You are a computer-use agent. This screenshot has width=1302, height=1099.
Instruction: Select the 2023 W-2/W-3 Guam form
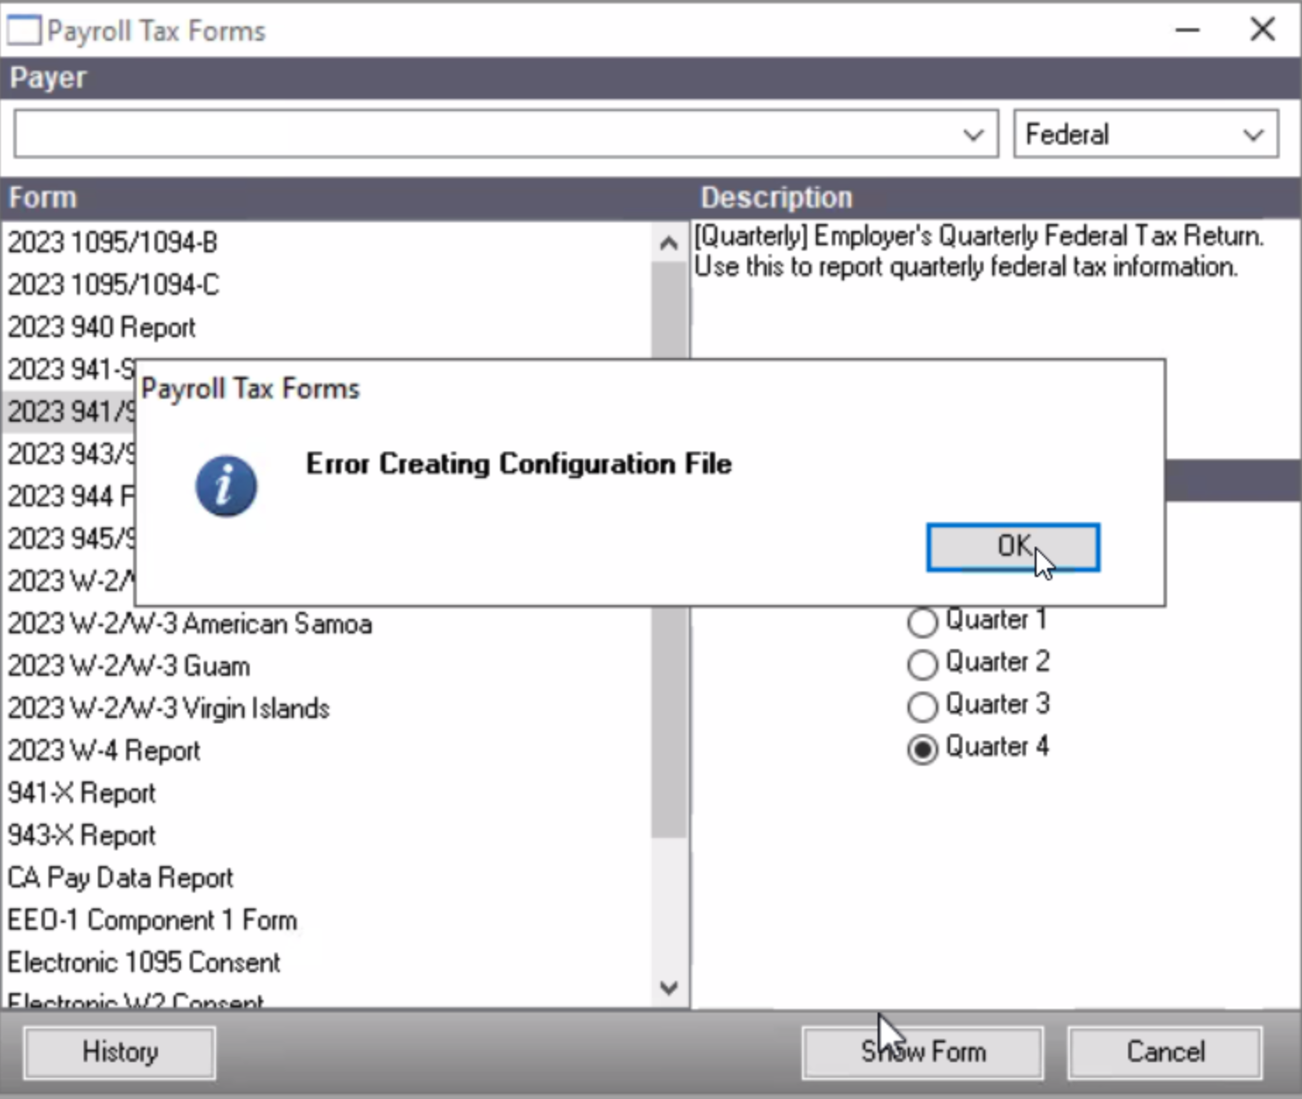tap(128, 666)
